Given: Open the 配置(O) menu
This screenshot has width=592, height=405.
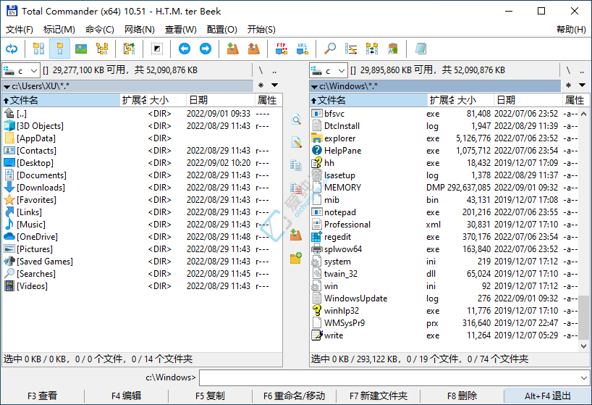Looking at the screenshot, I should 221,30.
